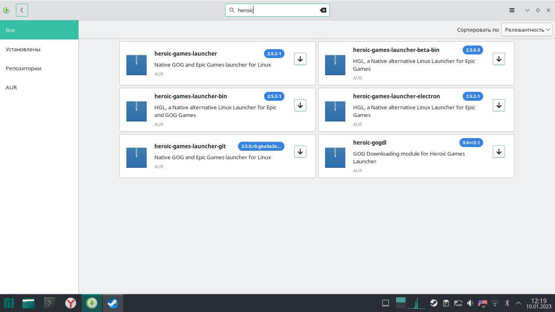The width and height of the screenshot is (555, 312).
Task: Install heroic-gogdl package
Action: [x=499, y=152]
